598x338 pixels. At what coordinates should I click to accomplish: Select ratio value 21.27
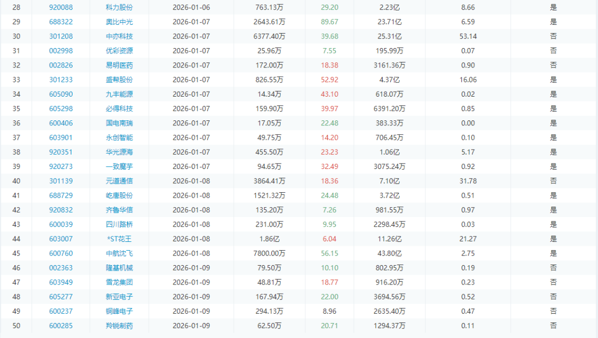pyautogui.click(x=468, y=239)
